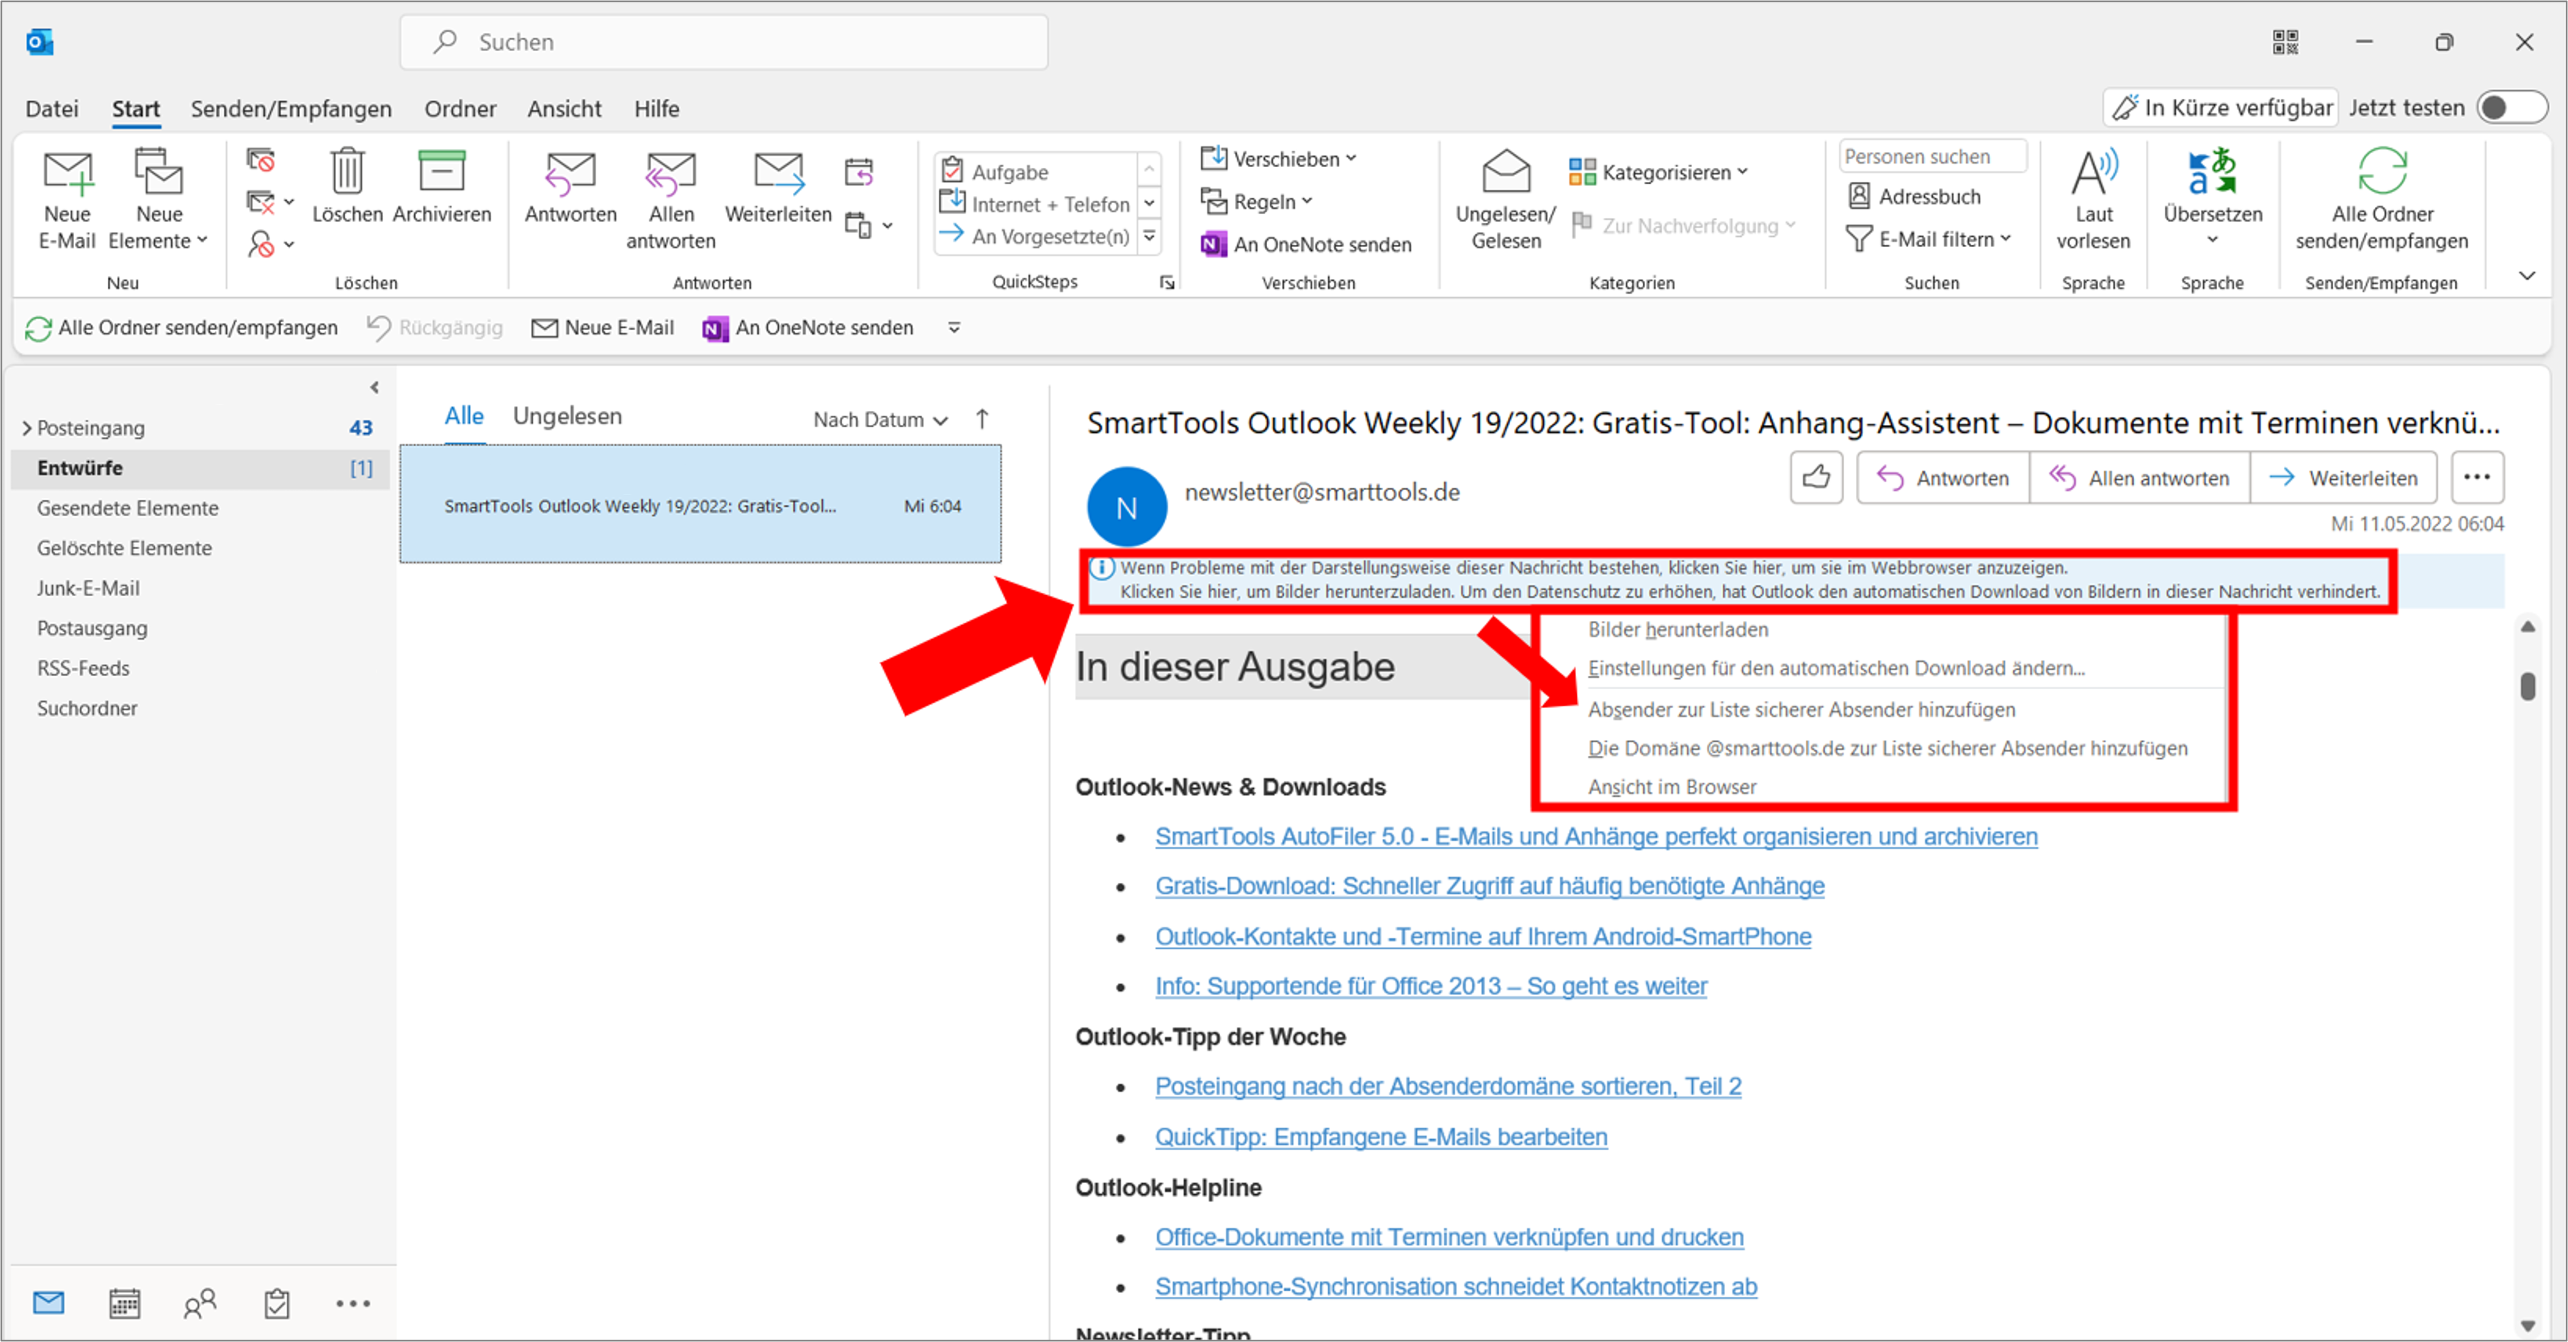Open the People contacts icon
This screenshot has width=2568, height=1342.
click(200, 1302)
